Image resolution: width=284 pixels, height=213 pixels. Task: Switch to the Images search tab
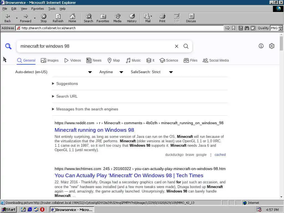point(50,60)
